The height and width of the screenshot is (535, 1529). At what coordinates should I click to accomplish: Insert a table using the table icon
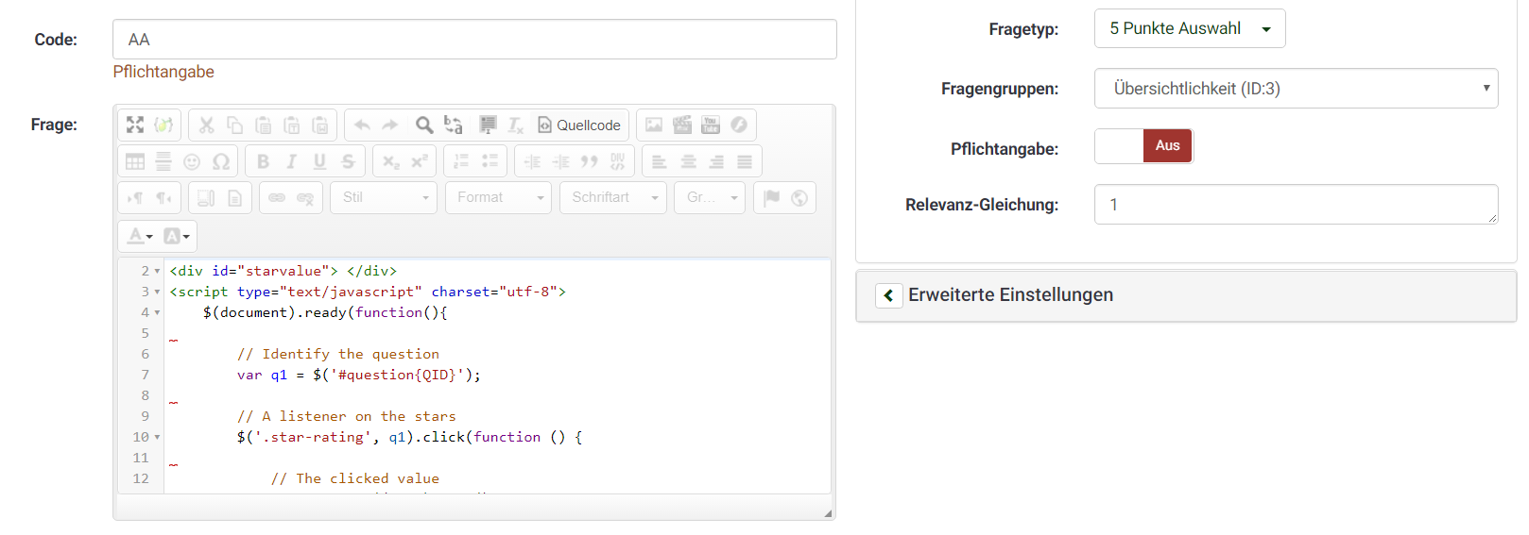[135, 161]
